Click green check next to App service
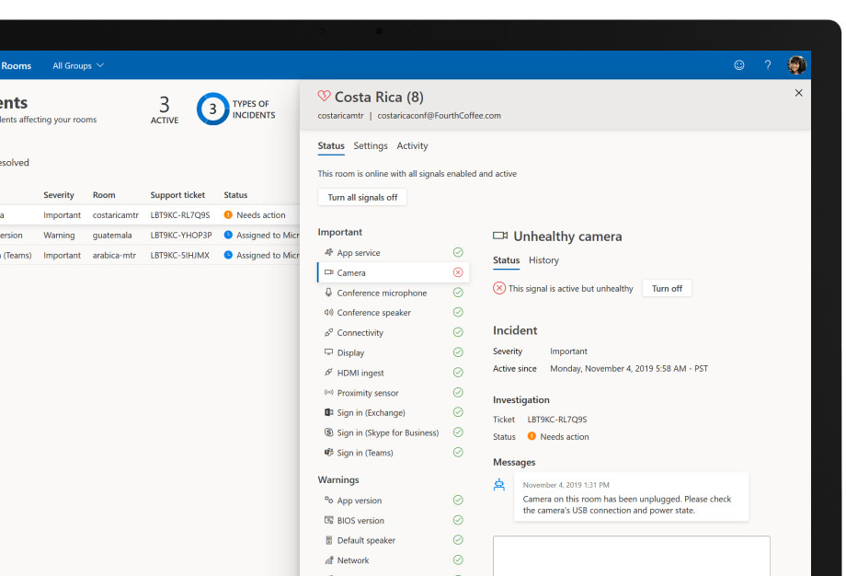This screenshot has width=846, height=576. point(458,253)
